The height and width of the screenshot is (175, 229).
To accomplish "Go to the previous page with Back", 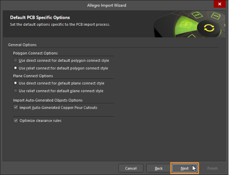I will [x=158, y=168].
